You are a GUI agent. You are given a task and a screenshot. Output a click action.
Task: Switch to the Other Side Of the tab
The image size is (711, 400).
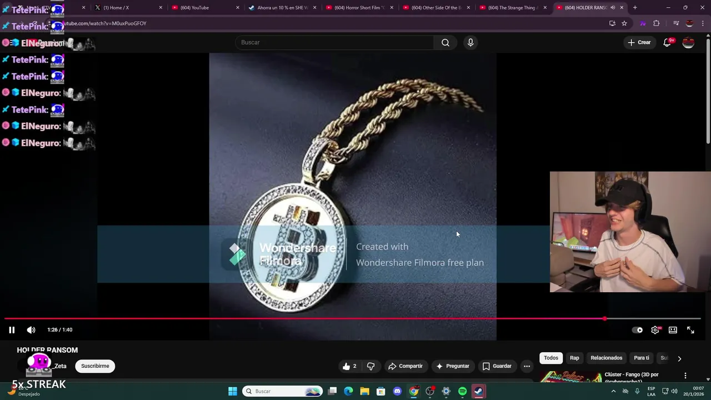435,8
